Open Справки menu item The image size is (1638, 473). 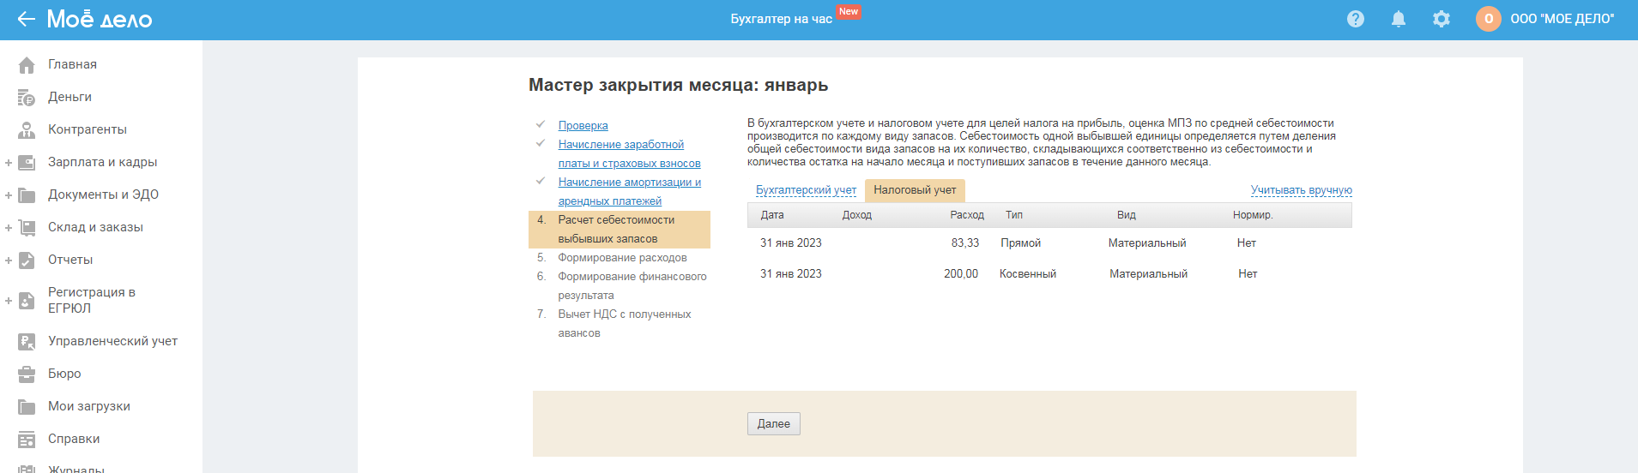tap(74, 439)
